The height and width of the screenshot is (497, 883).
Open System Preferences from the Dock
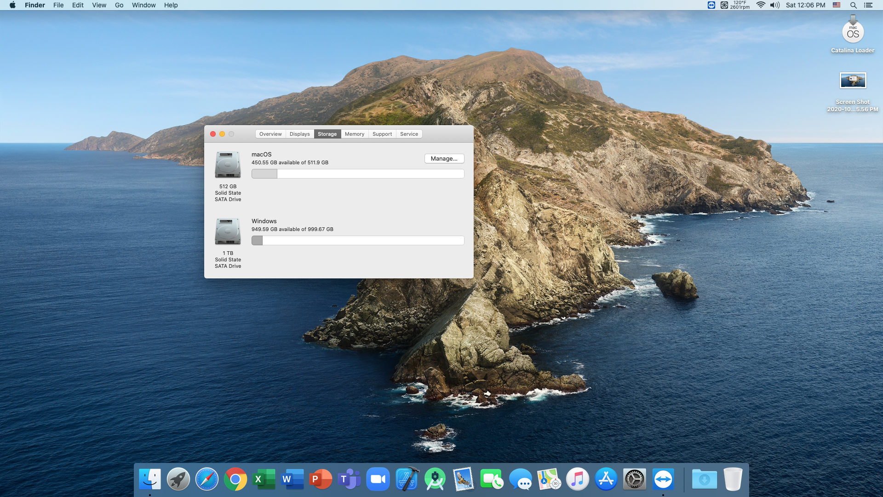635,480
